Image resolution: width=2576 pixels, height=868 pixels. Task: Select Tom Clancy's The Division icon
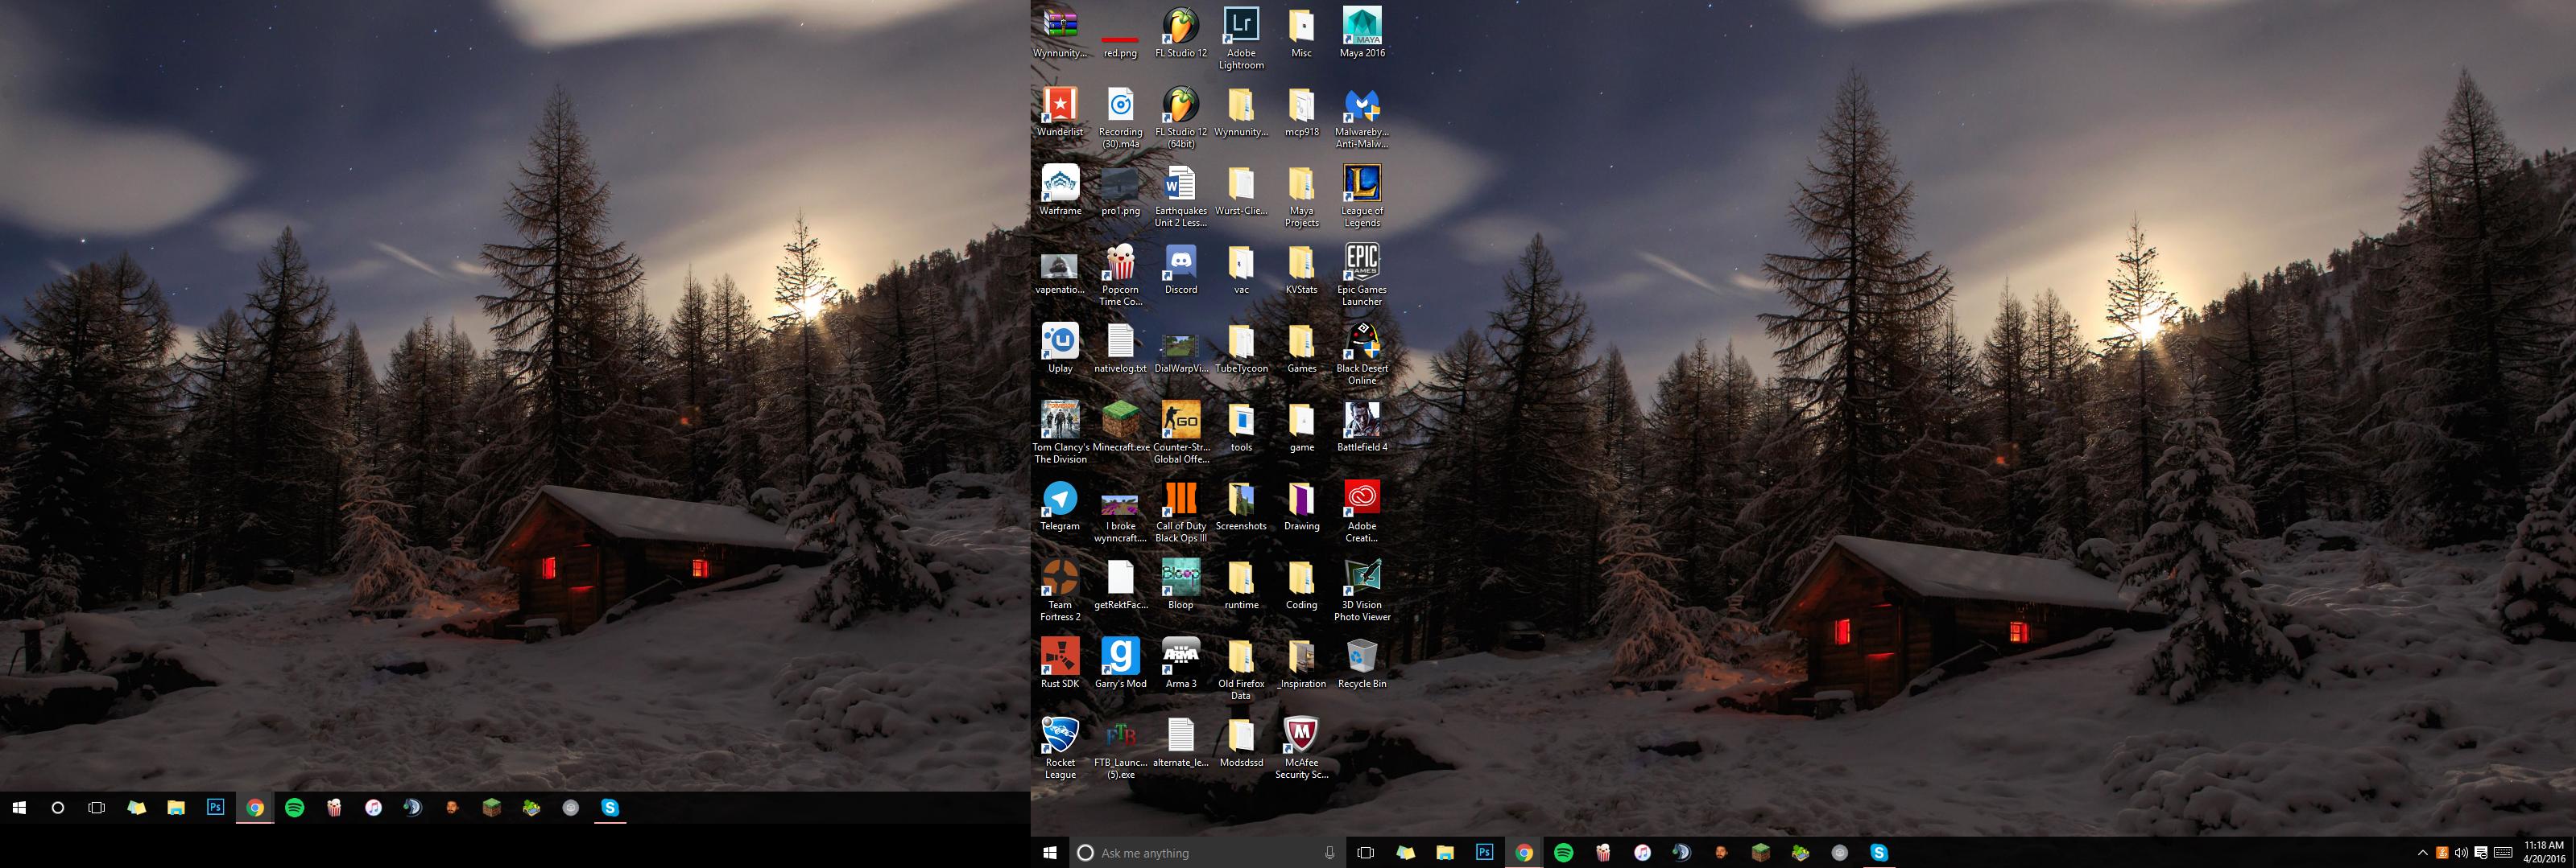pyautogui.click(x=1060, y=433)
